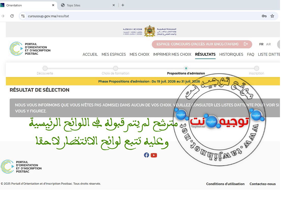Switch language to AR
The height and width of the screenshot is (197, 282).
point(268,44)
